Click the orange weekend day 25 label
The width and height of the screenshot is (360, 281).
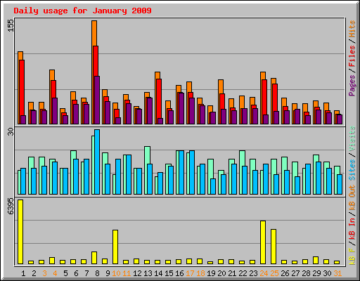click(274, 273)
